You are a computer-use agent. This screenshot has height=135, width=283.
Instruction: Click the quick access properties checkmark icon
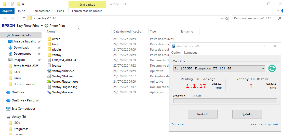pyautogui.click(x=13, y=4)
